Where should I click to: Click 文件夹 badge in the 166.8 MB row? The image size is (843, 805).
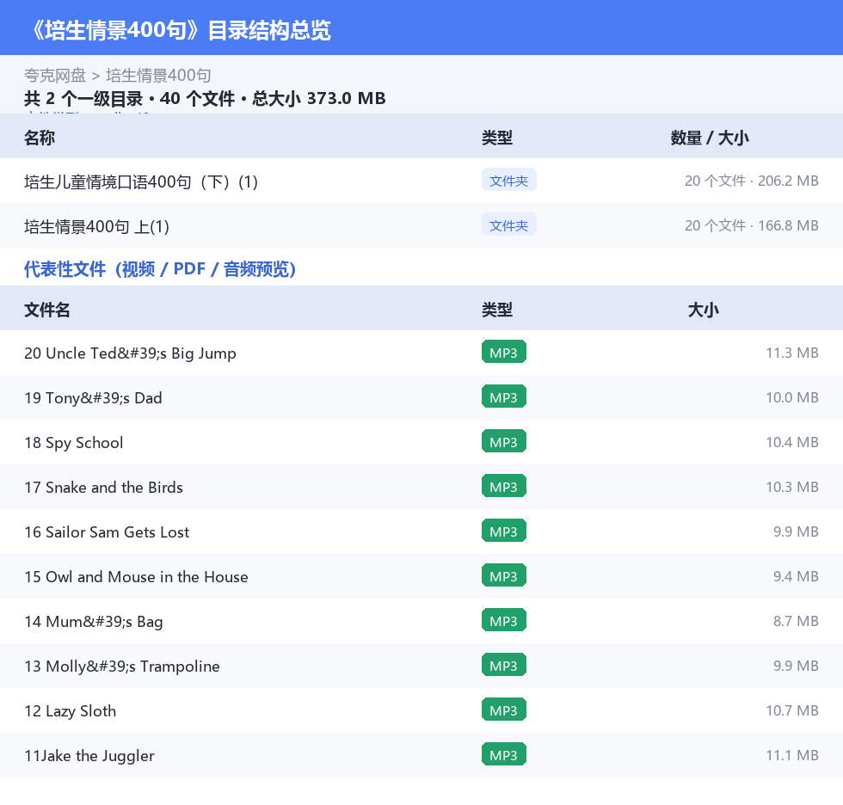coord(508,225)
